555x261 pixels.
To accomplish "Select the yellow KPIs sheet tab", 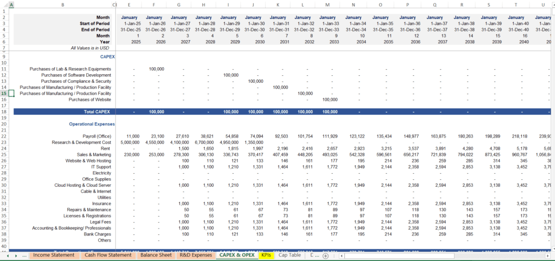I will pyautogui.click(x=266, y=255).
